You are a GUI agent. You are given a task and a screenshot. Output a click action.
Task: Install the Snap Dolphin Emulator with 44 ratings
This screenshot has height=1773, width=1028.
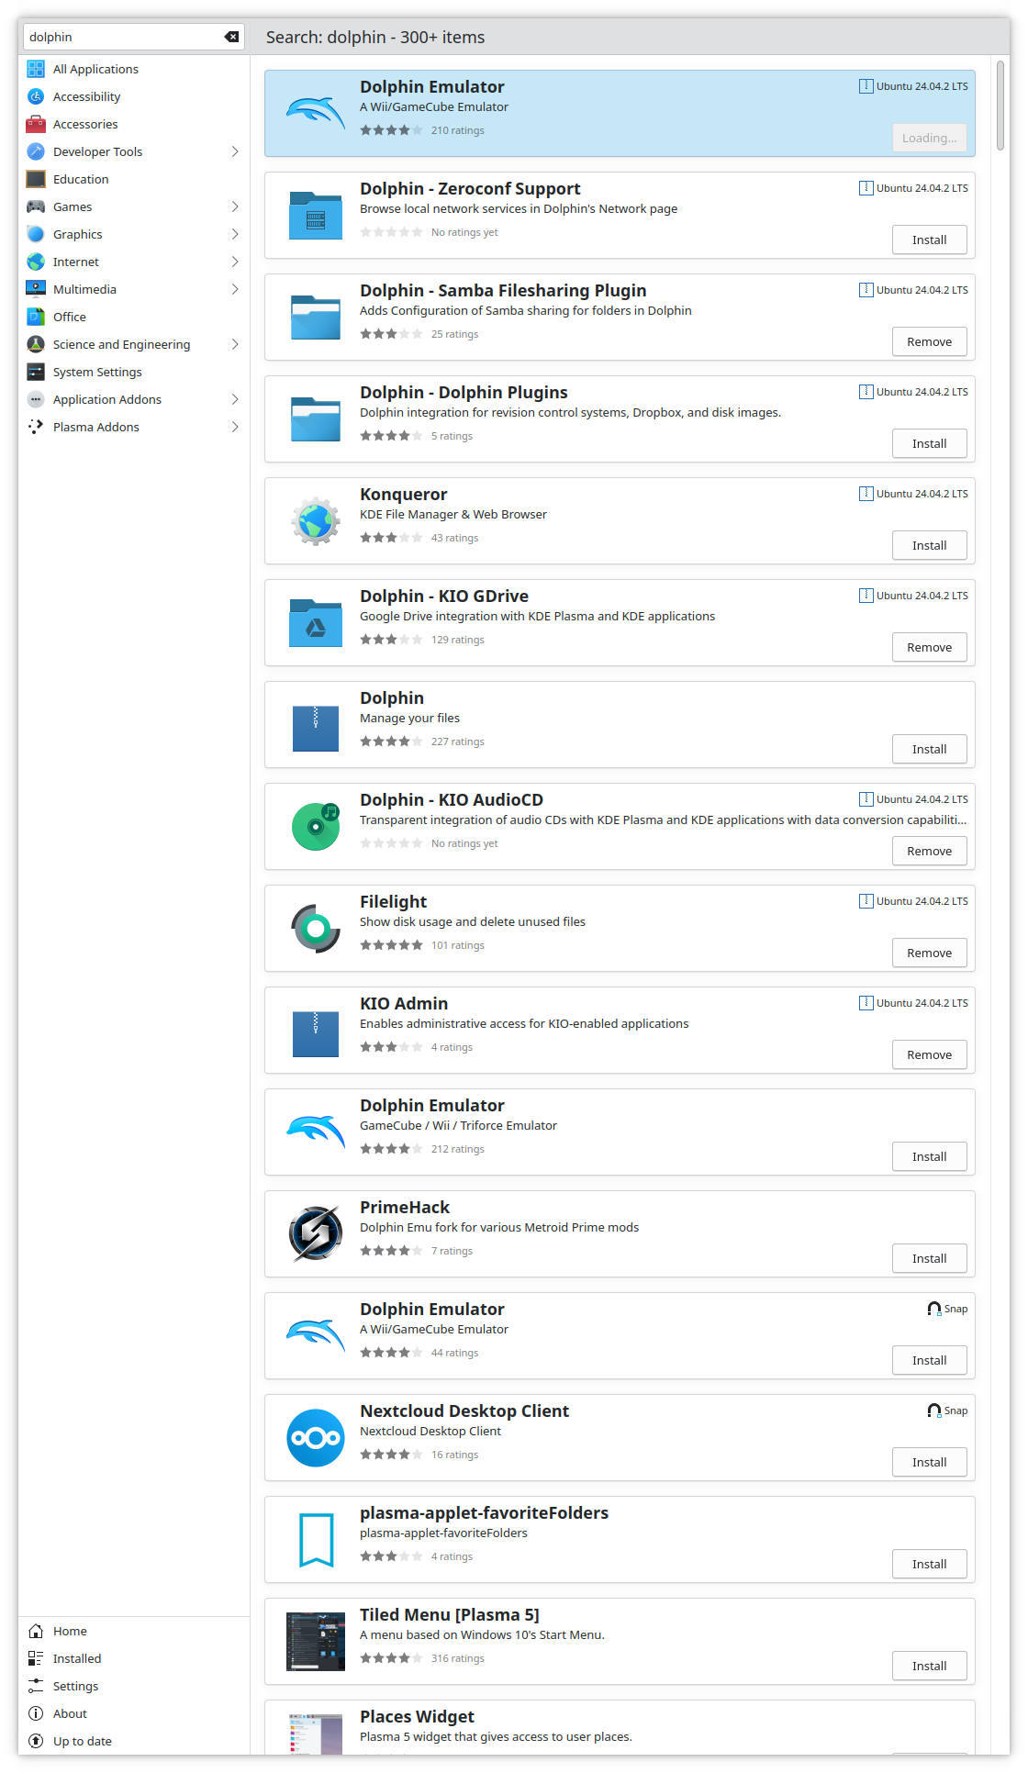click(930, 1360)
